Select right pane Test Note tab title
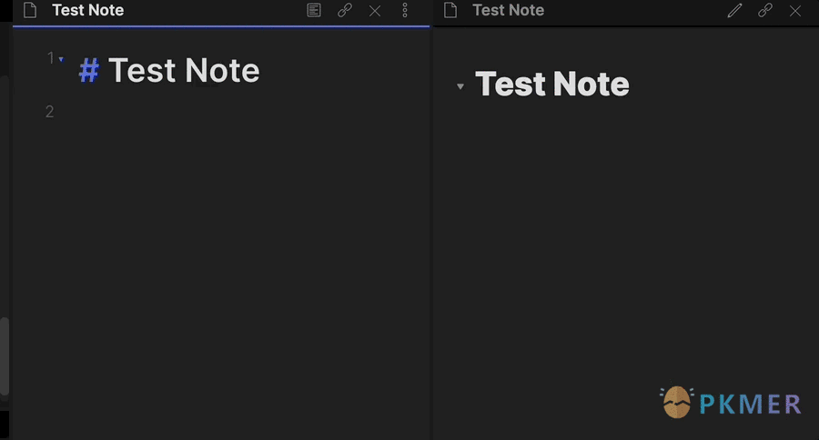 (508, 10)
